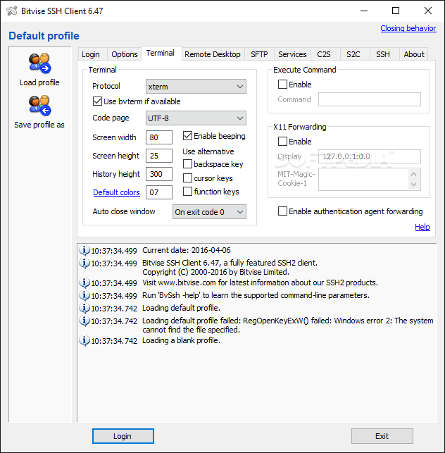445x453 pixels.
Task: Maximize the Bitvise SSH Client window
Action: 396,11
